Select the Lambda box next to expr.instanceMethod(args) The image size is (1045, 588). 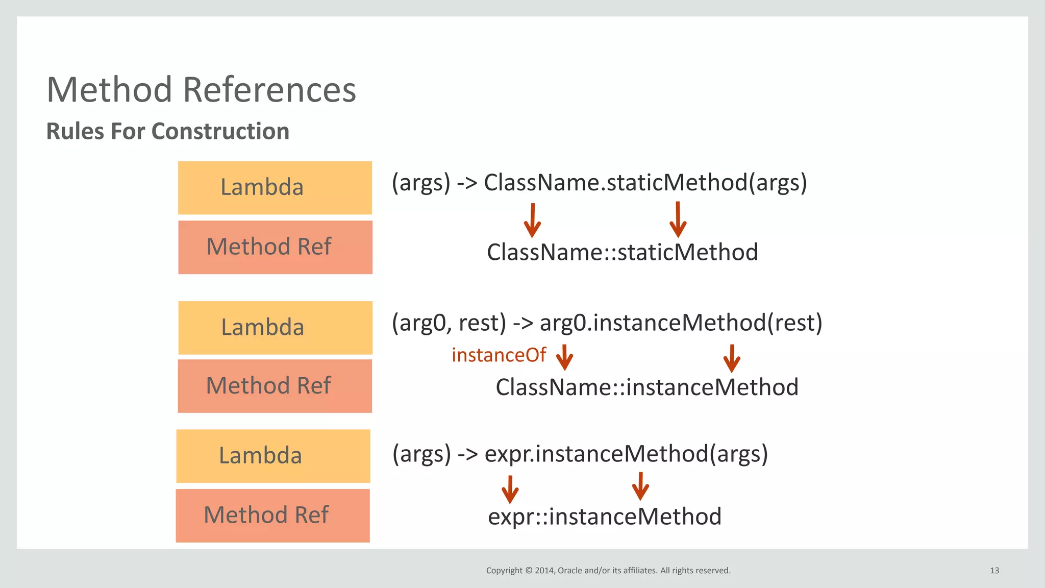tap(273, 456)
